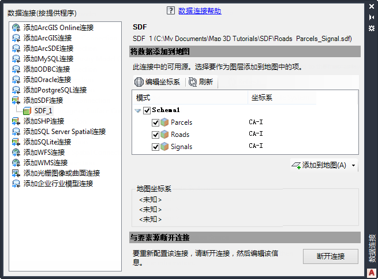The width and height of the screenshot is (378, 279).
Task: Click the SHP connection icon
Action: (16, 121)
